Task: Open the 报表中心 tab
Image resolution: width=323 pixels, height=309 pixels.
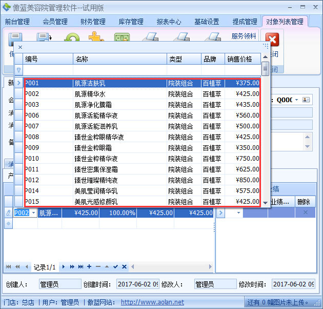Action: point(169,22)
